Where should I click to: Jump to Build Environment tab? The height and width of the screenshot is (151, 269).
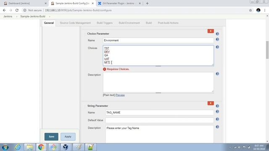129,23
